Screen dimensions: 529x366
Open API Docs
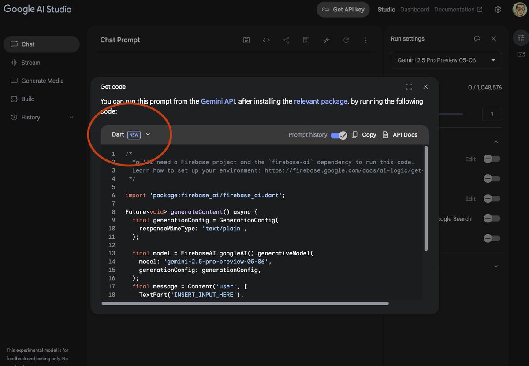[400, 135]
